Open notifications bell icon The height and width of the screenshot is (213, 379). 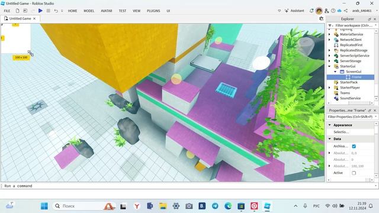[x=311, y=11]
